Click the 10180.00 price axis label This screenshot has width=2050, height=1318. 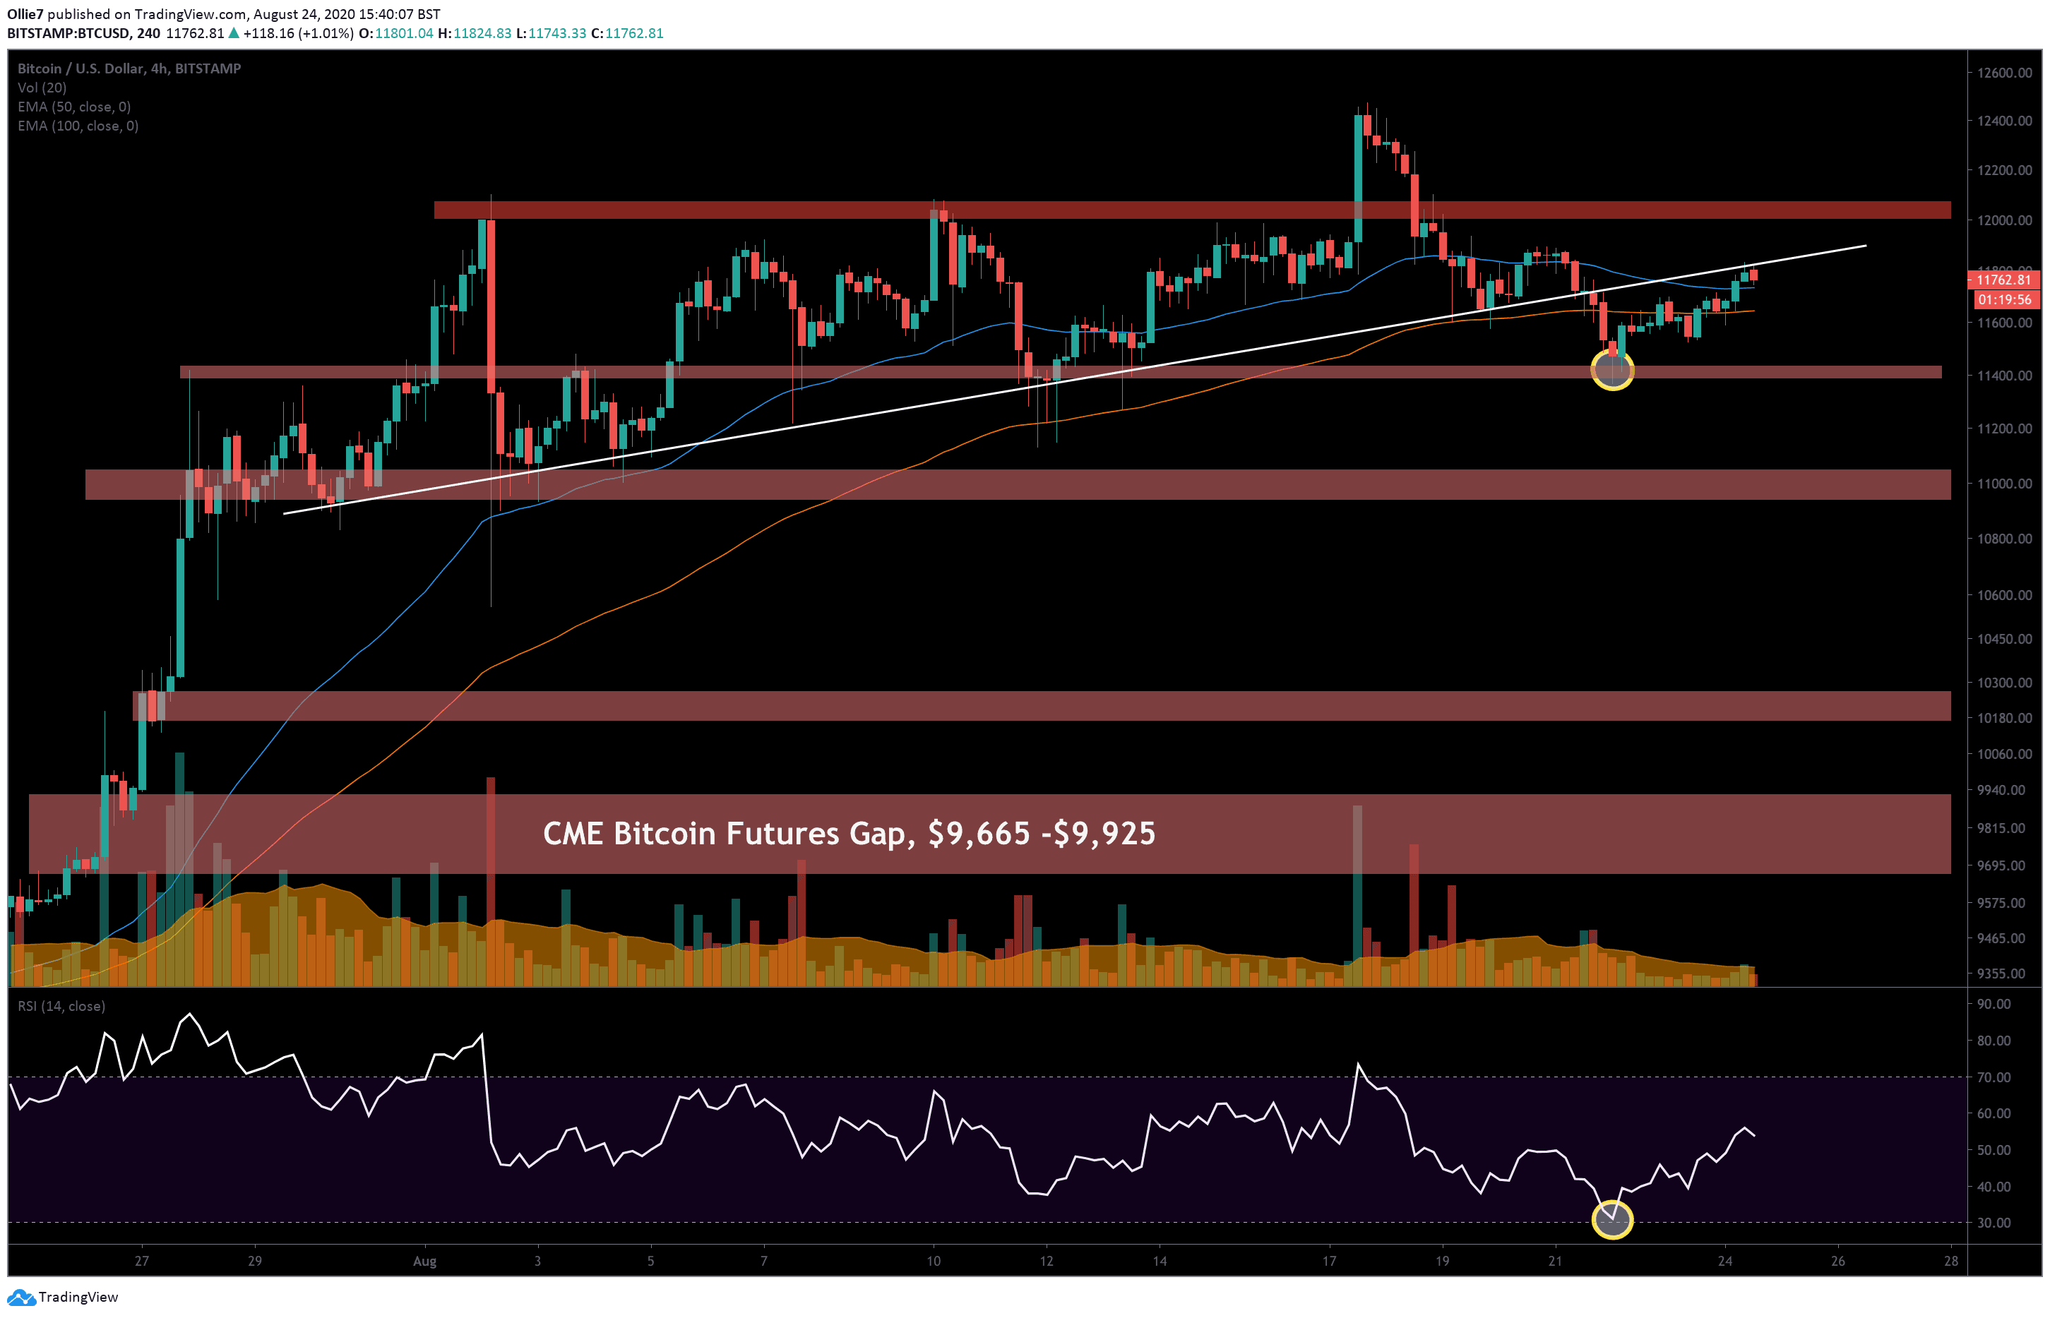(2004, 718)
